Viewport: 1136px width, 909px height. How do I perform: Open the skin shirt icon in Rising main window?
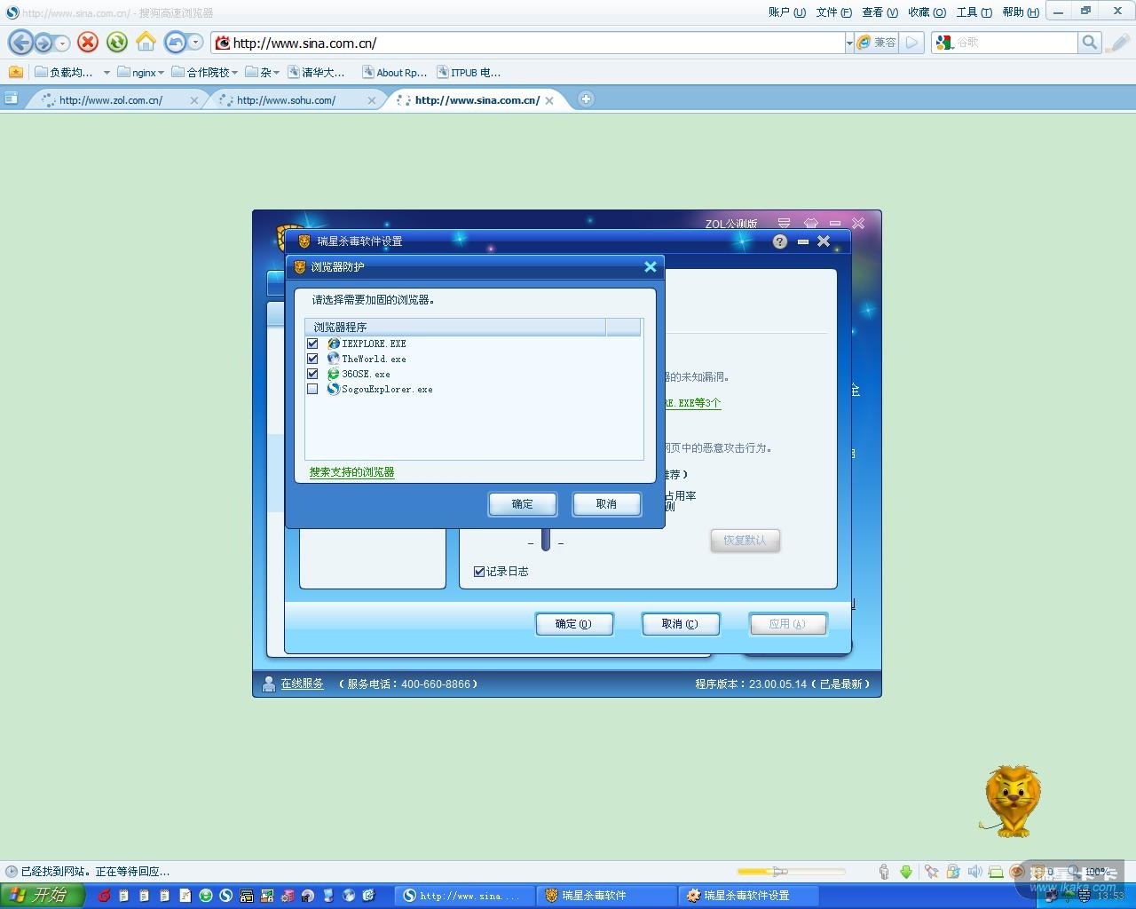click(811, 223)
